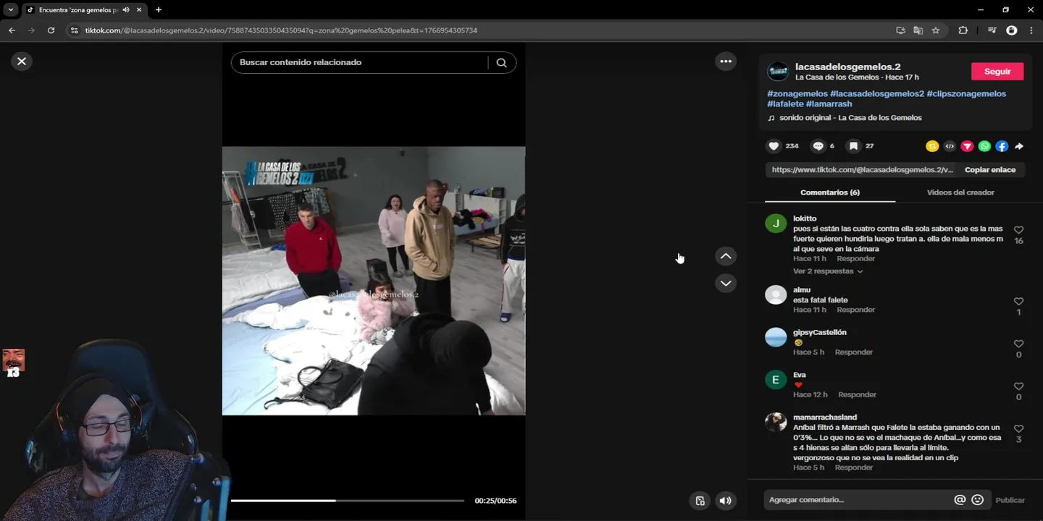This screenshot has width=1043, height=521.
Task: Open #clipszonagemelos hashtag link
Action: (x=966, y=94)
